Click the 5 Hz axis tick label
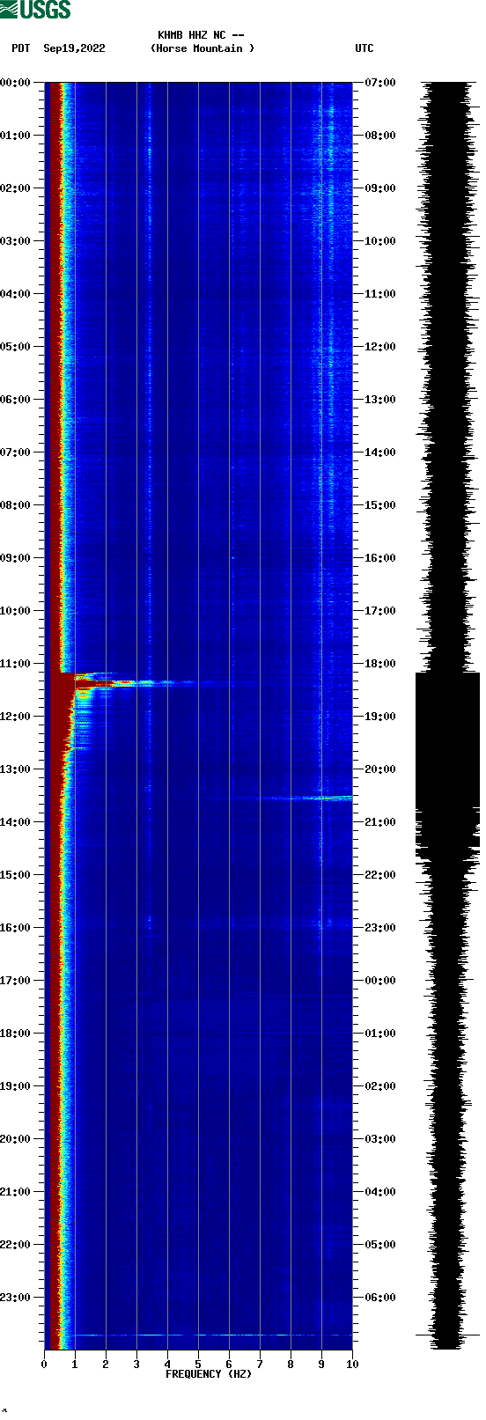This screenshot has width=486, height=1420. (198, 1365)
